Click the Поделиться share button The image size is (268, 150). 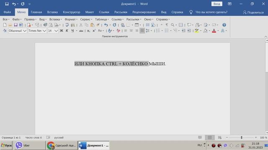tap(253, 12)
